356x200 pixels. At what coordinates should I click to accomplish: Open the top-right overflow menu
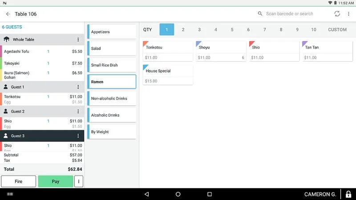click(348, 14)
